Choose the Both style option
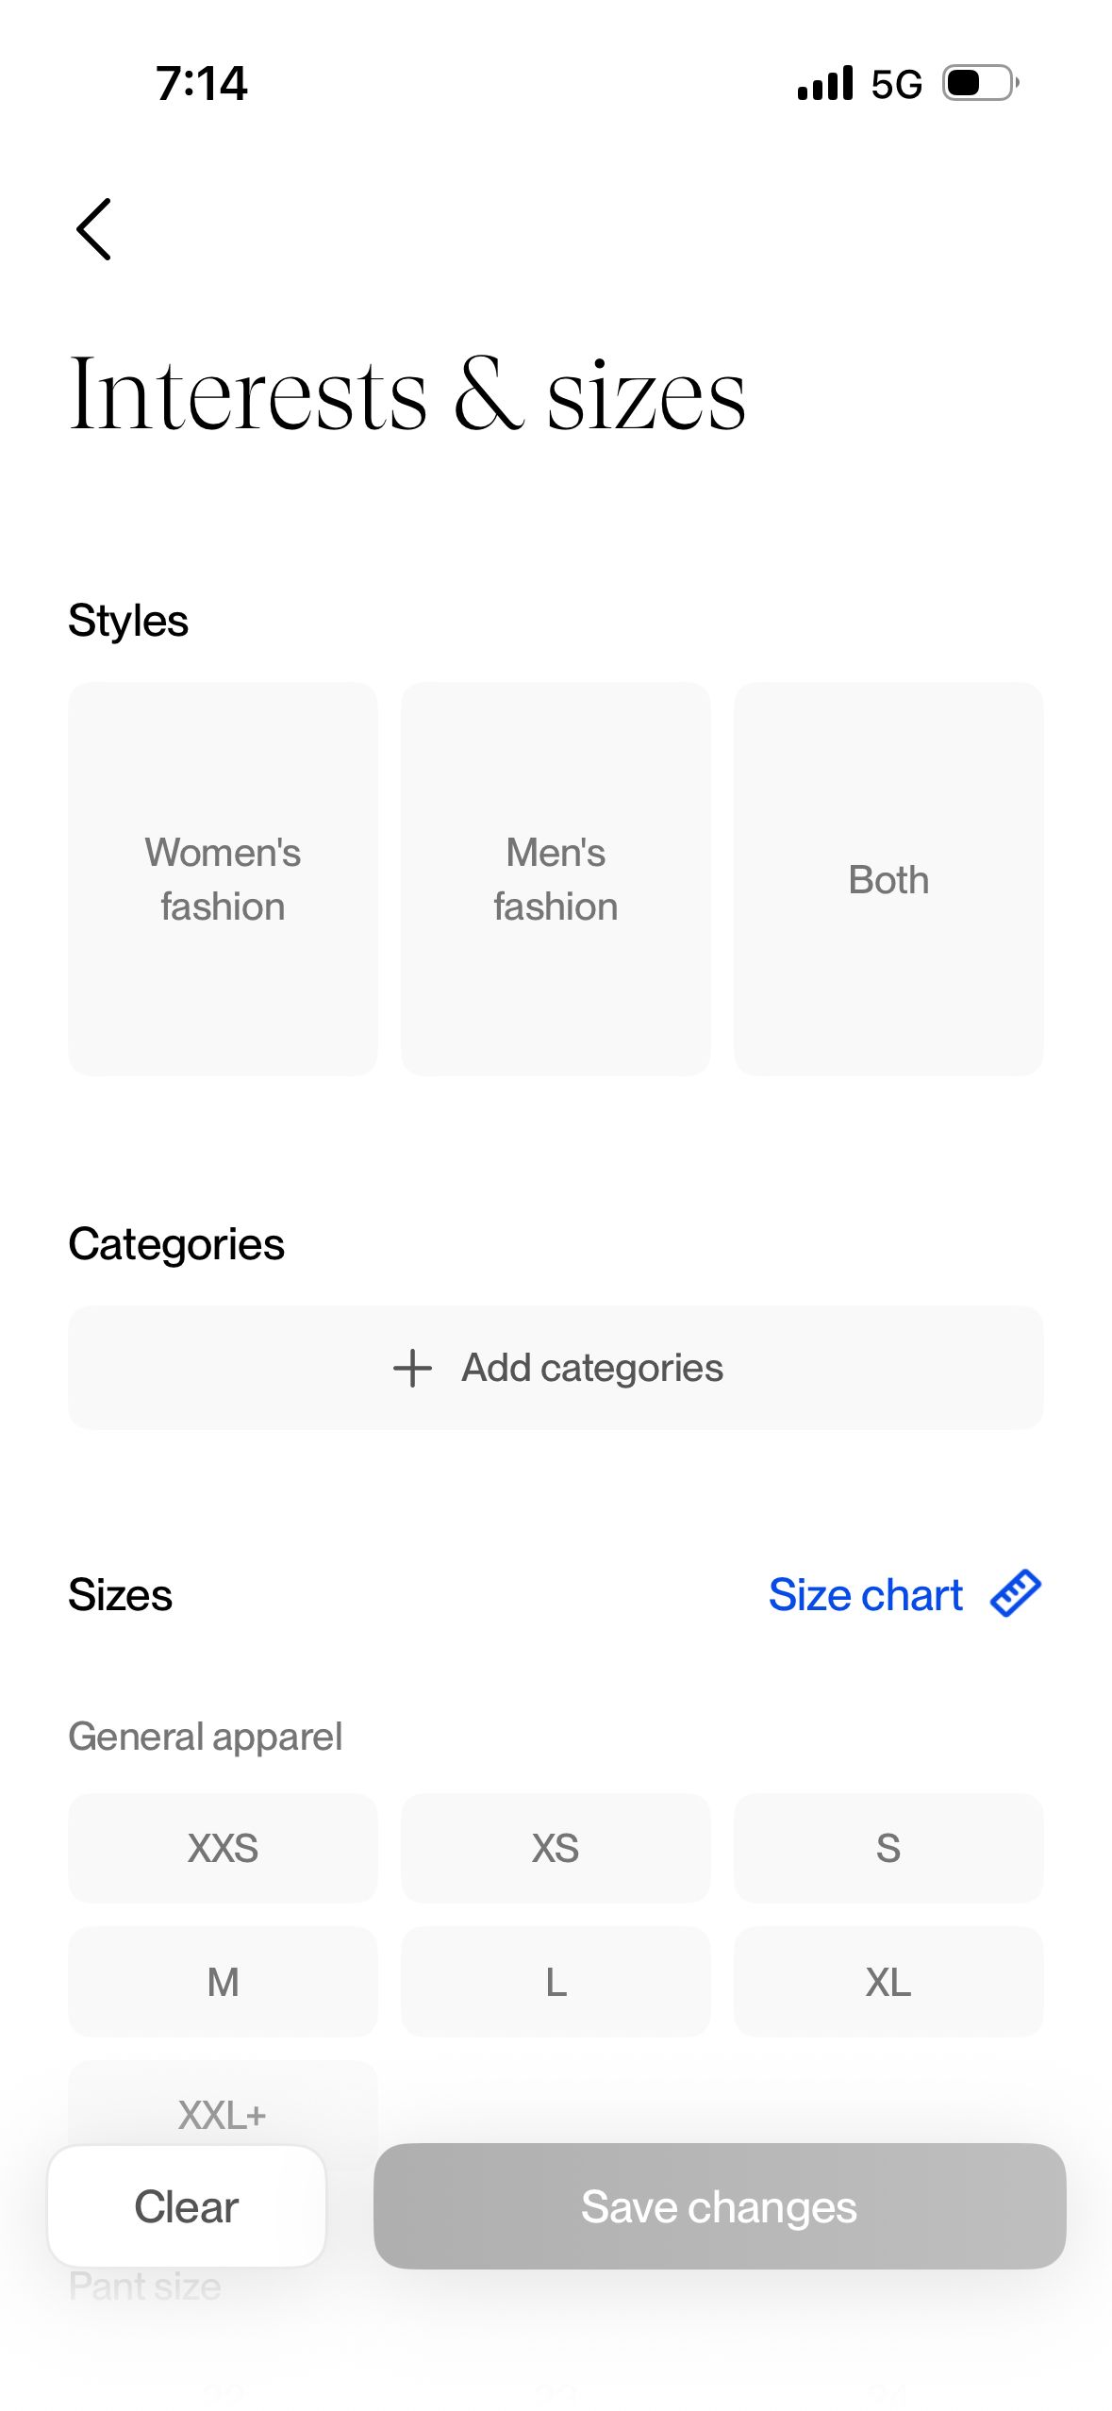 [888, 879]
